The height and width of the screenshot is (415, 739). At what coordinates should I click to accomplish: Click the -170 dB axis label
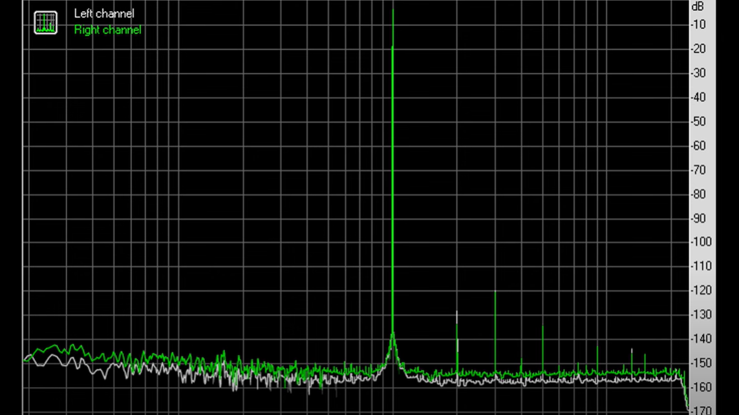coord(701,410)
